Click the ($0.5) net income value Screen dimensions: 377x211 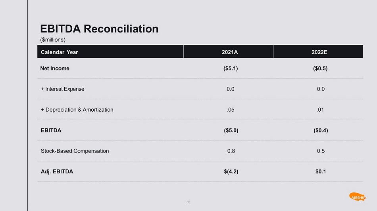[320, 68]
